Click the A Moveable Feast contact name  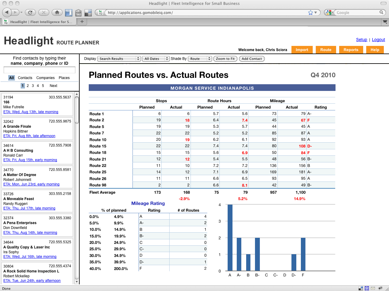coord(19,199)
